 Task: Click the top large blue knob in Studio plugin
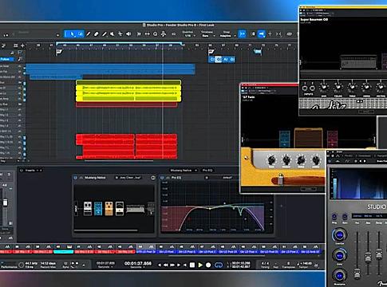click(339, 235)
